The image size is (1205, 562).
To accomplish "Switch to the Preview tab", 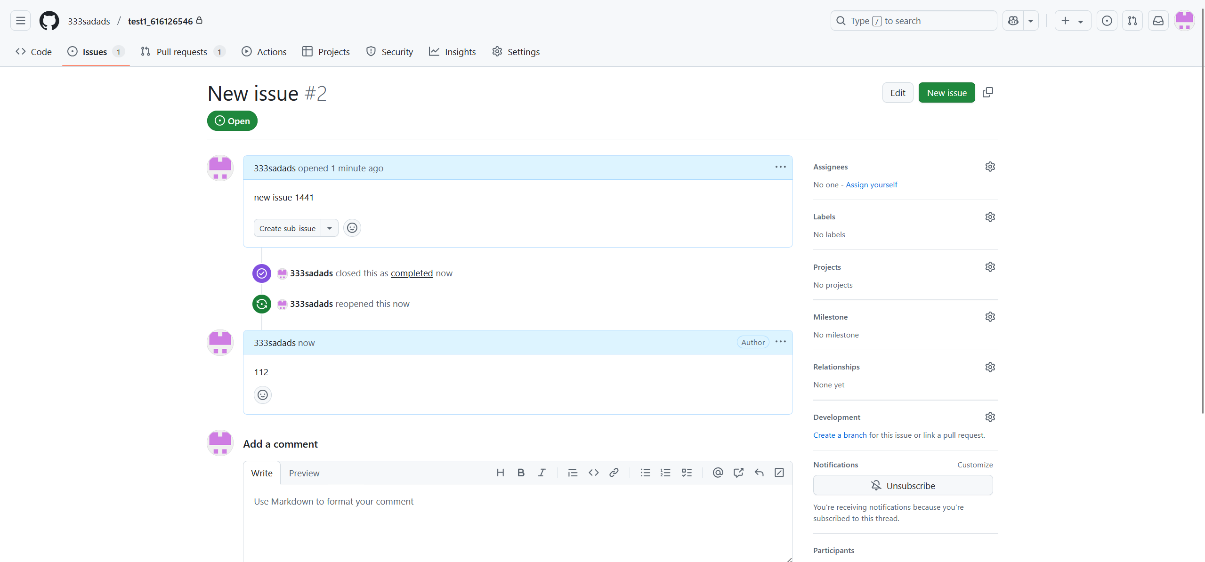I will coord(304,473).
